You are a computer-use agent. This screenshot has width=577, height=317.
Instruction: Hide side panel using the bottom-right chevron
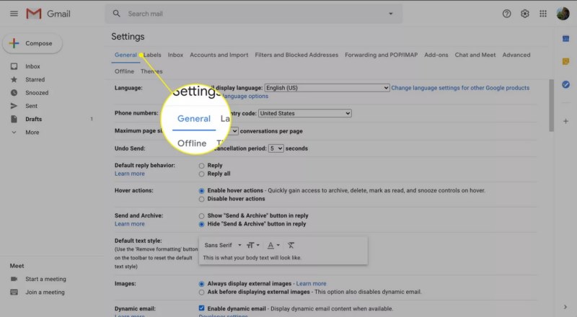(x=565, y=307)
